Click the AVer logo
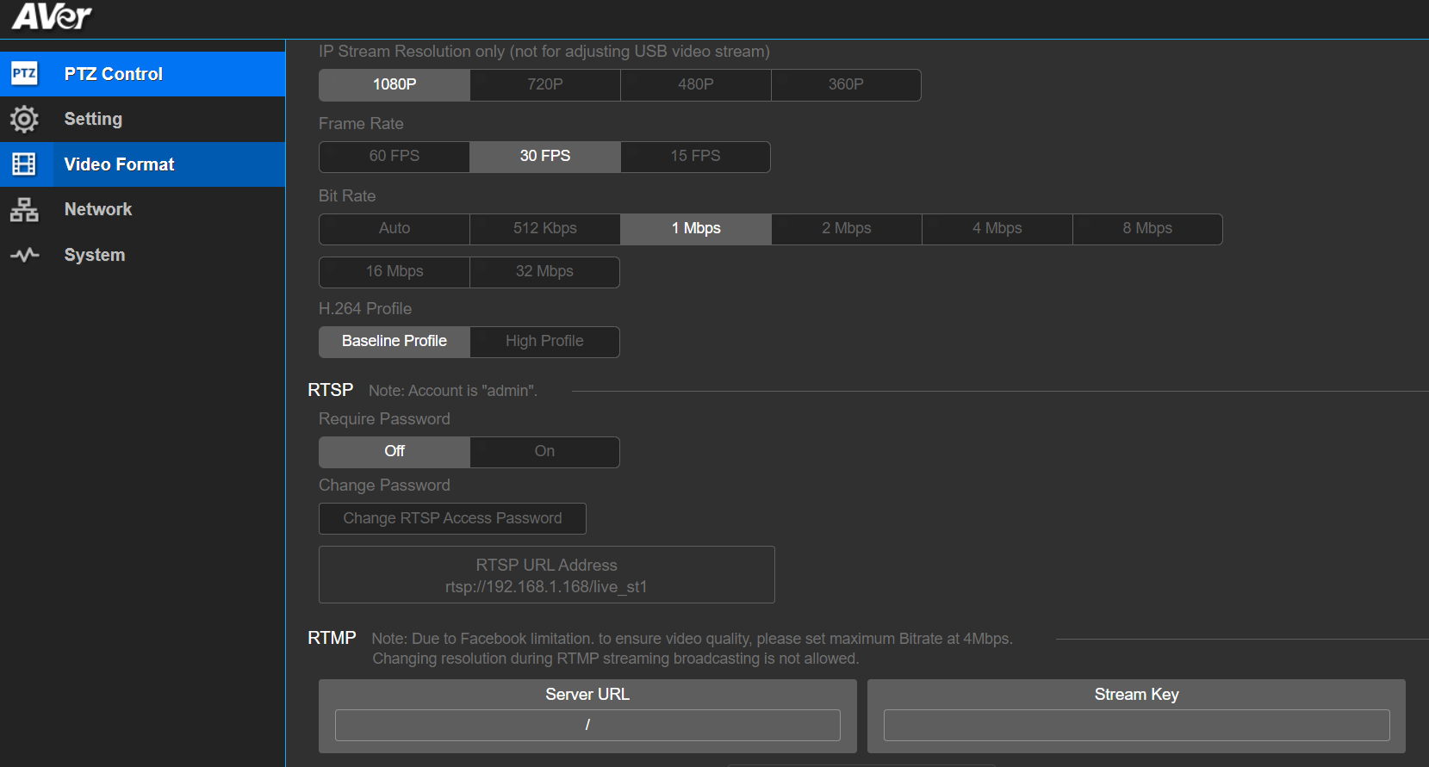This screenshot has height=767, width=1429. (52, 16)
